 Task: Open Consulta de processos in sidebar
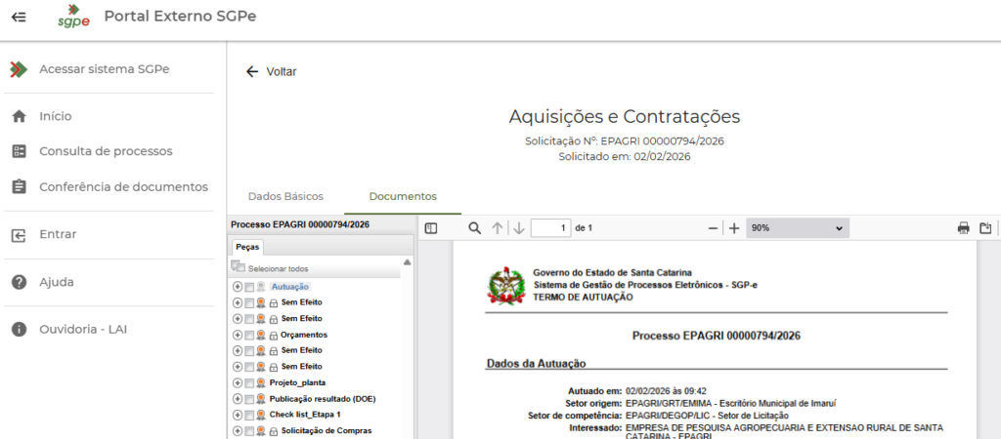(x=106, y=151)
